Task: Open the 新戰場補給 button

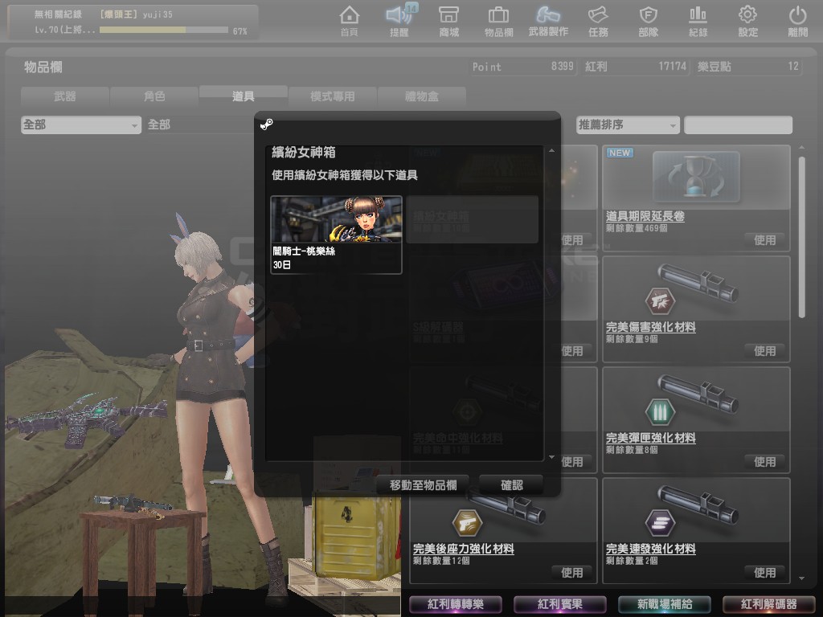Action: tap(665, 604)
